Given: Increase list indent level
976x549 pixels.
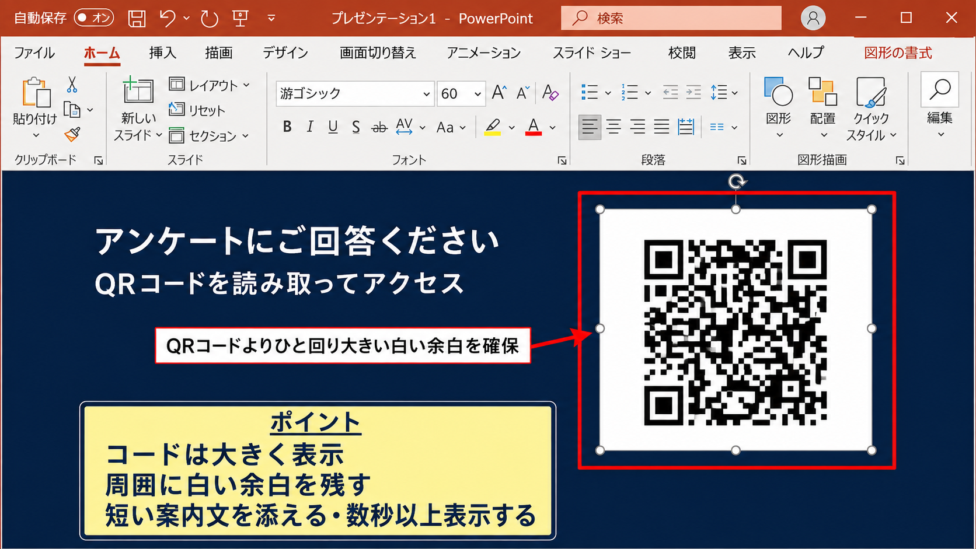Looking at the screenshot, I should 693,92.
